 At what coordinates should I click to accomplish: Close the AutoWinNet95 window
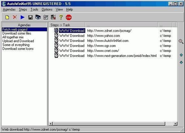pyautogui.click(x=181, y=4)
